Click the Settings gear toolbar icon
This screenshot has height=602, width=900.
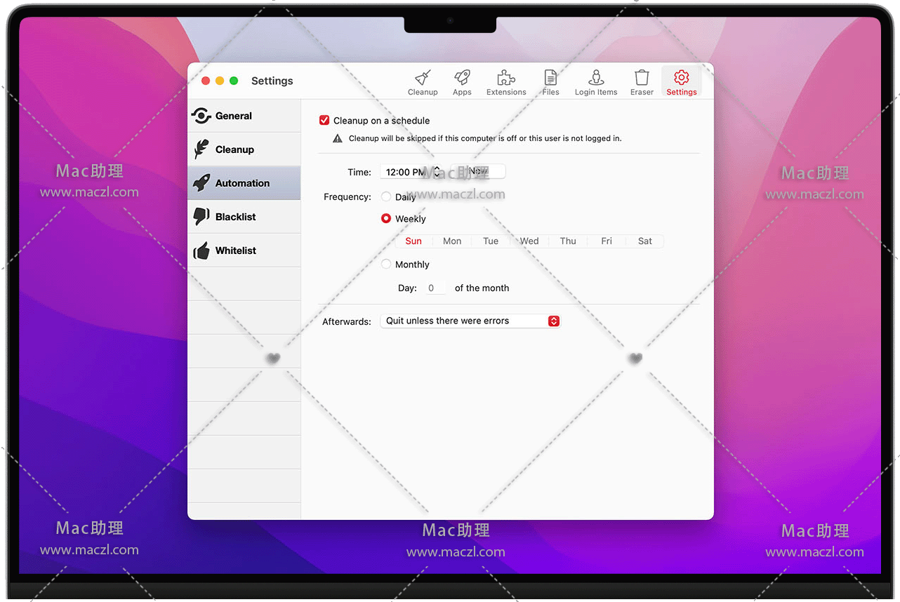(681, 78)
